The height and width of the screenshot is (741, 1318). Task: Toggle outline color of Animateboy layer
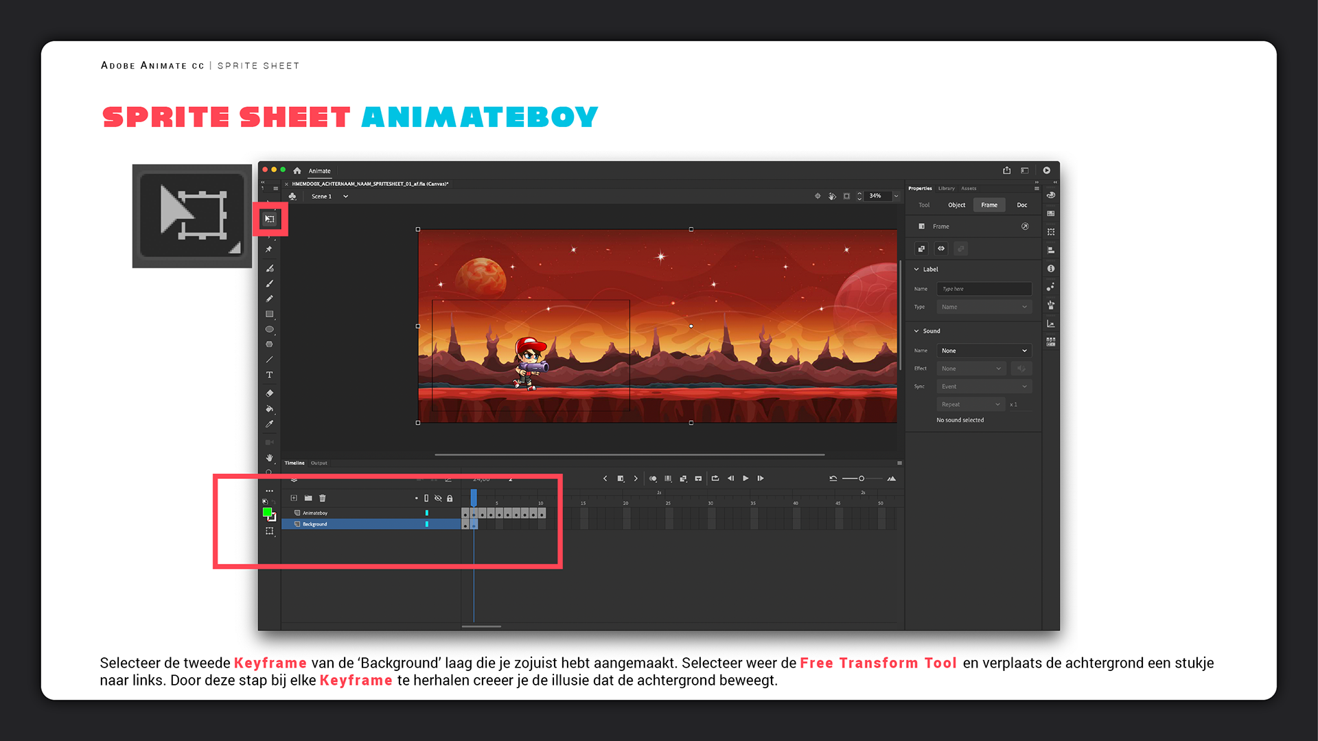[x=427, y=513]
